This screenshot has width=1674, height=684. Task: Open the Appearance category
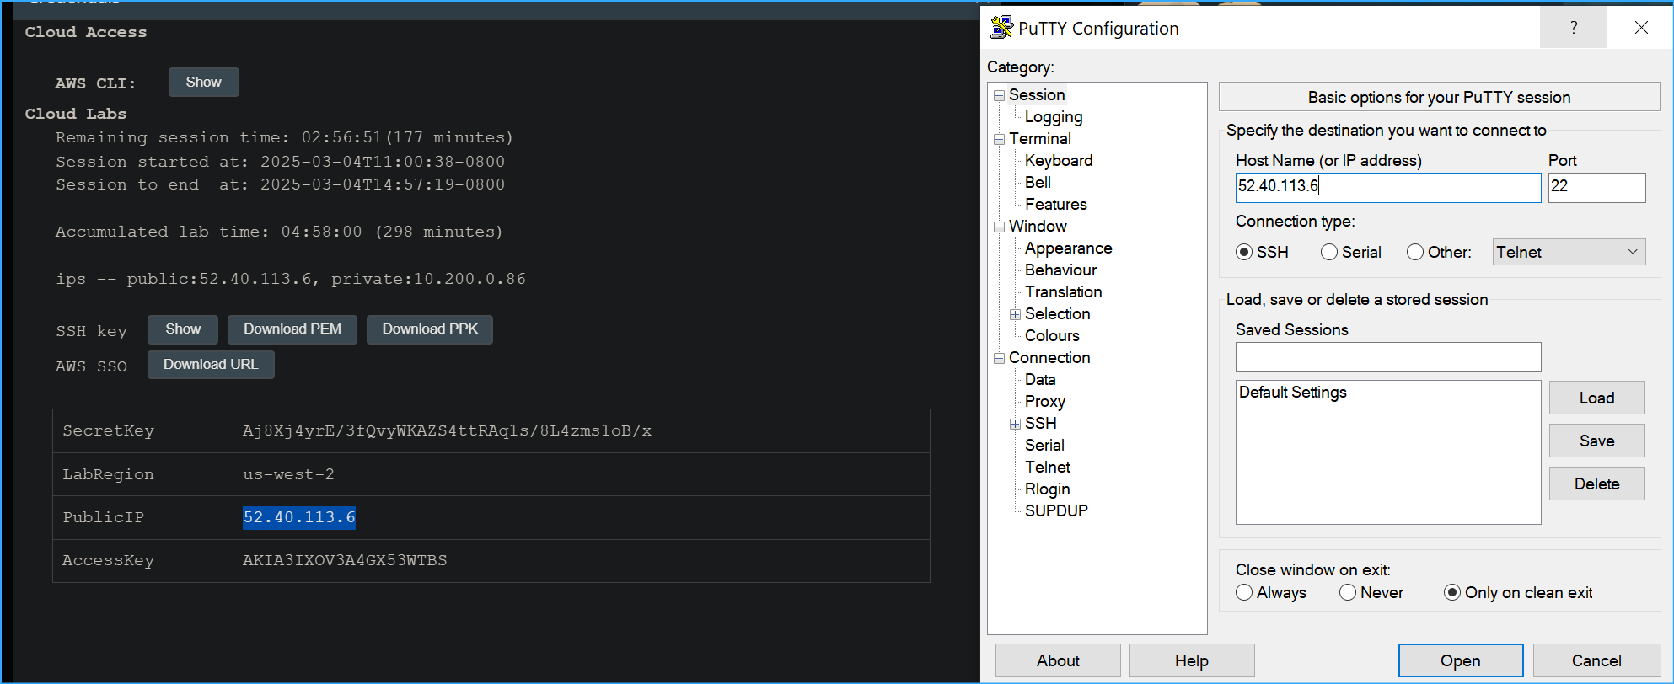click(x=1068, y=248)
